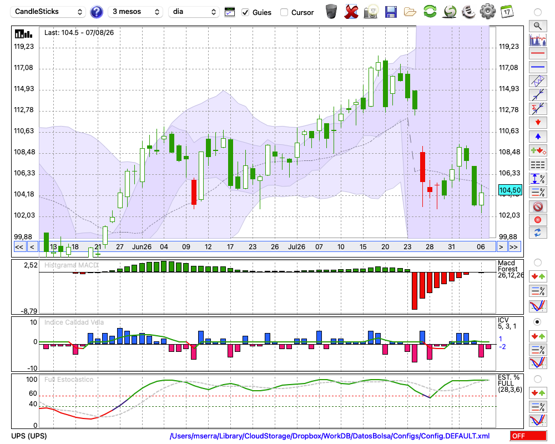Viewport: 555px width, 444px height.
Task: Click the Config.DEFAULT.xml file path link
Action: [330, 436]
